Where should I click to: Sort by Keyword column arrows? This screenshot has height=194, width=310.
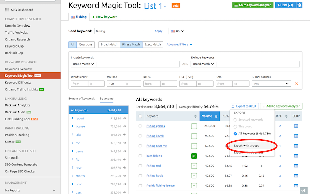coord(195,116)
